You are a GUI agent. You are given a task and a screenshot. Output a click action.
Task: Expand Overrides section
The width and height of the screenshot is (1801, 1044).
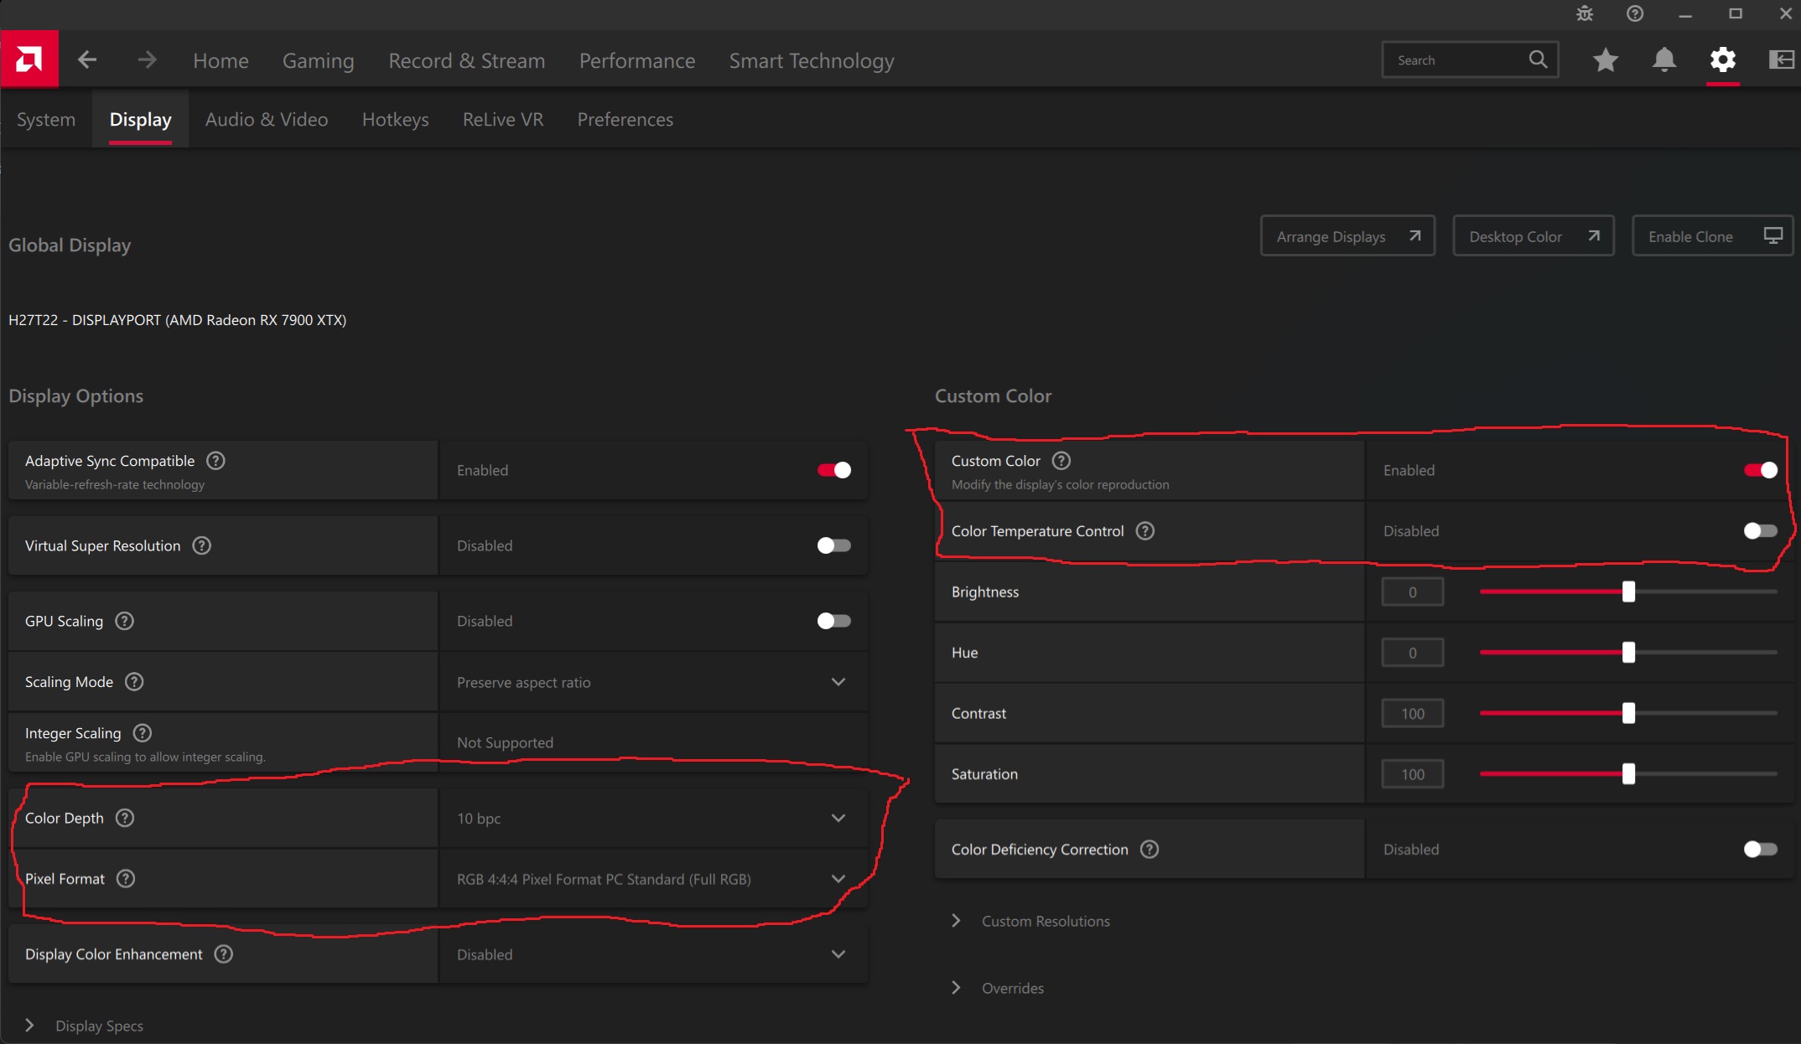pos(998,988)
